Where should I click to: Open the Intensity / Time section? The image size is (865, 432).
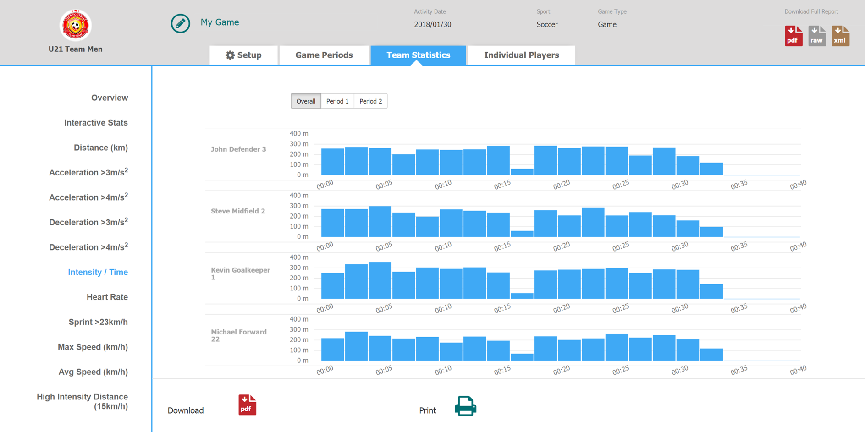coord(98,272)
